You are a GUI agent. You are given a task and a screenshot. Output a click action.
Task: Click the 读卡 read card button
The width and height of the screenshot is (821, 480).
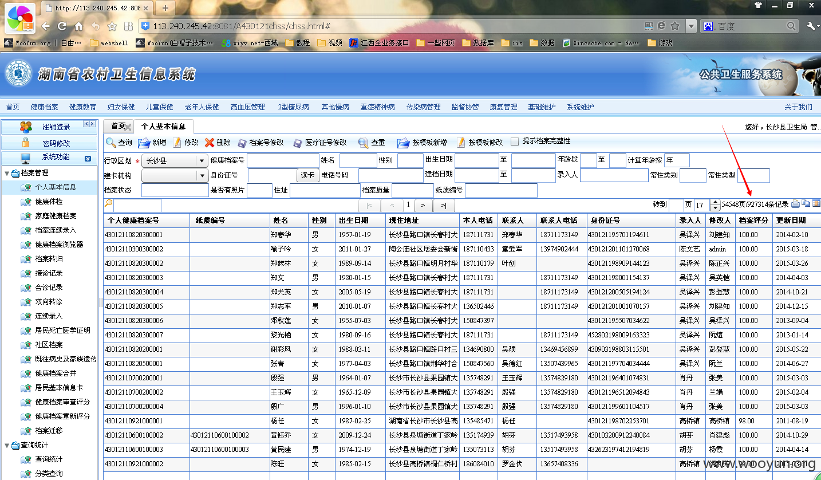click(307, 175)
